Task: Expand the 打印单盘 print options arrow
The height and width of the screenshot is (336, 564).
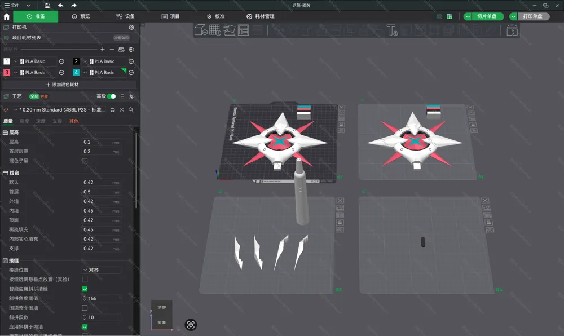Action: pyautogui.click(x=514, y=16)
